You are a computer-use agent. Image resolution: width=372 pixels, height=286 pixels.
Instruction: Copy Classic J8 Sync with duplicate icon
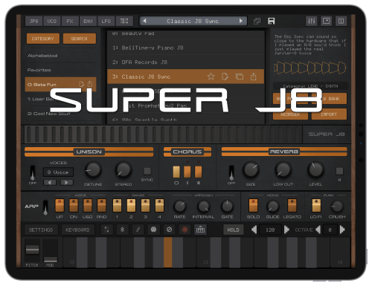(240, 77)
